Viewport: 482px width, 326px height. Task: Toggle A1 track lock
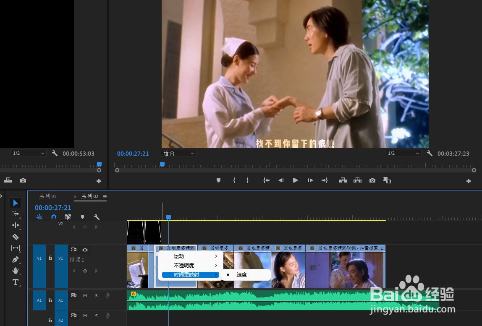pos(50,300)
